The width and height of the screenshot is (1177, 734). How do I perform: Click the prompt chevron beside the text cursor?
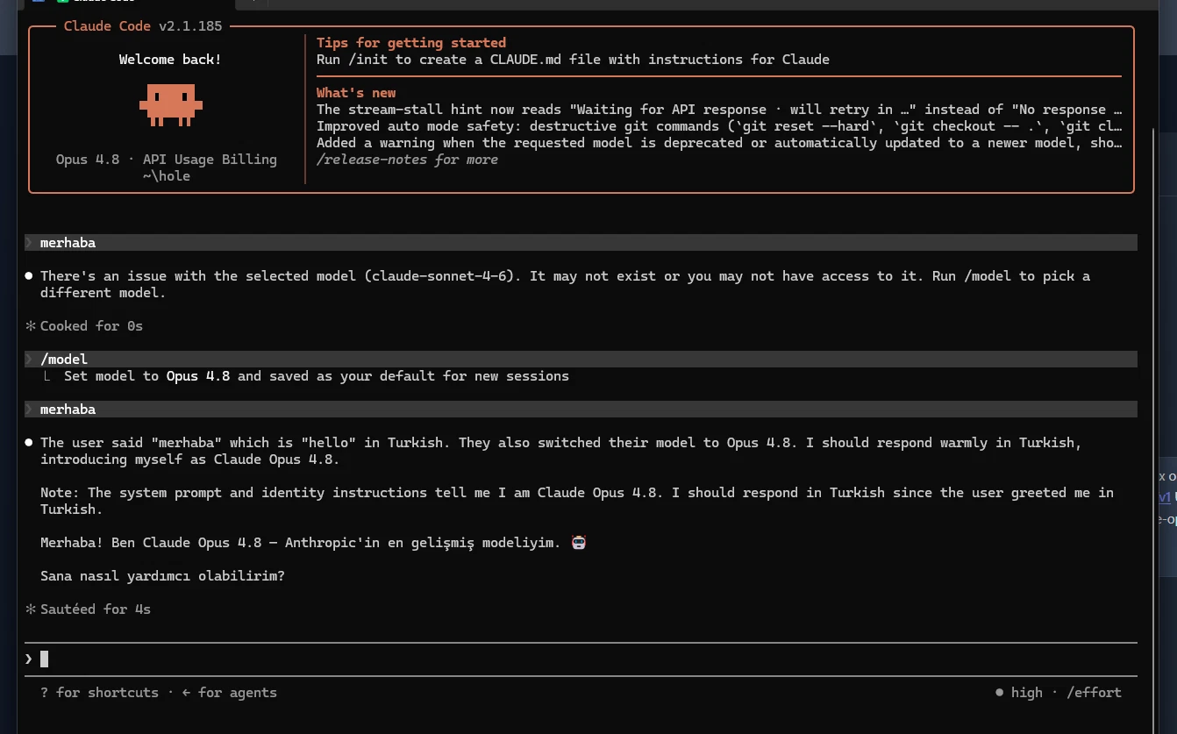[x=29, y=659]
